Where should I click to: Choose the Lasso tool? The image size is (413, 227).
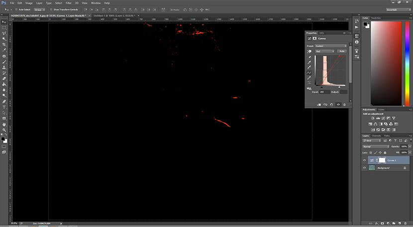click(4, 33)
